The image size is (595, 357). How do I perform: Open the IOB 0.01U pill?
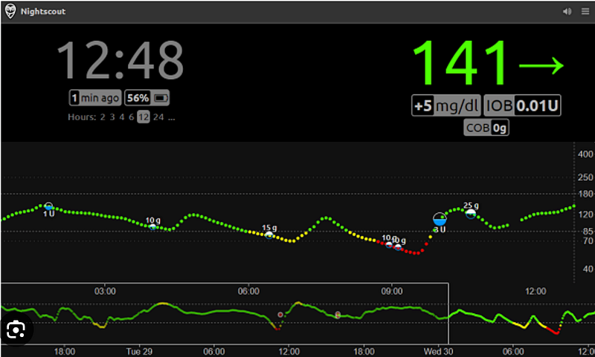point(523,105)
